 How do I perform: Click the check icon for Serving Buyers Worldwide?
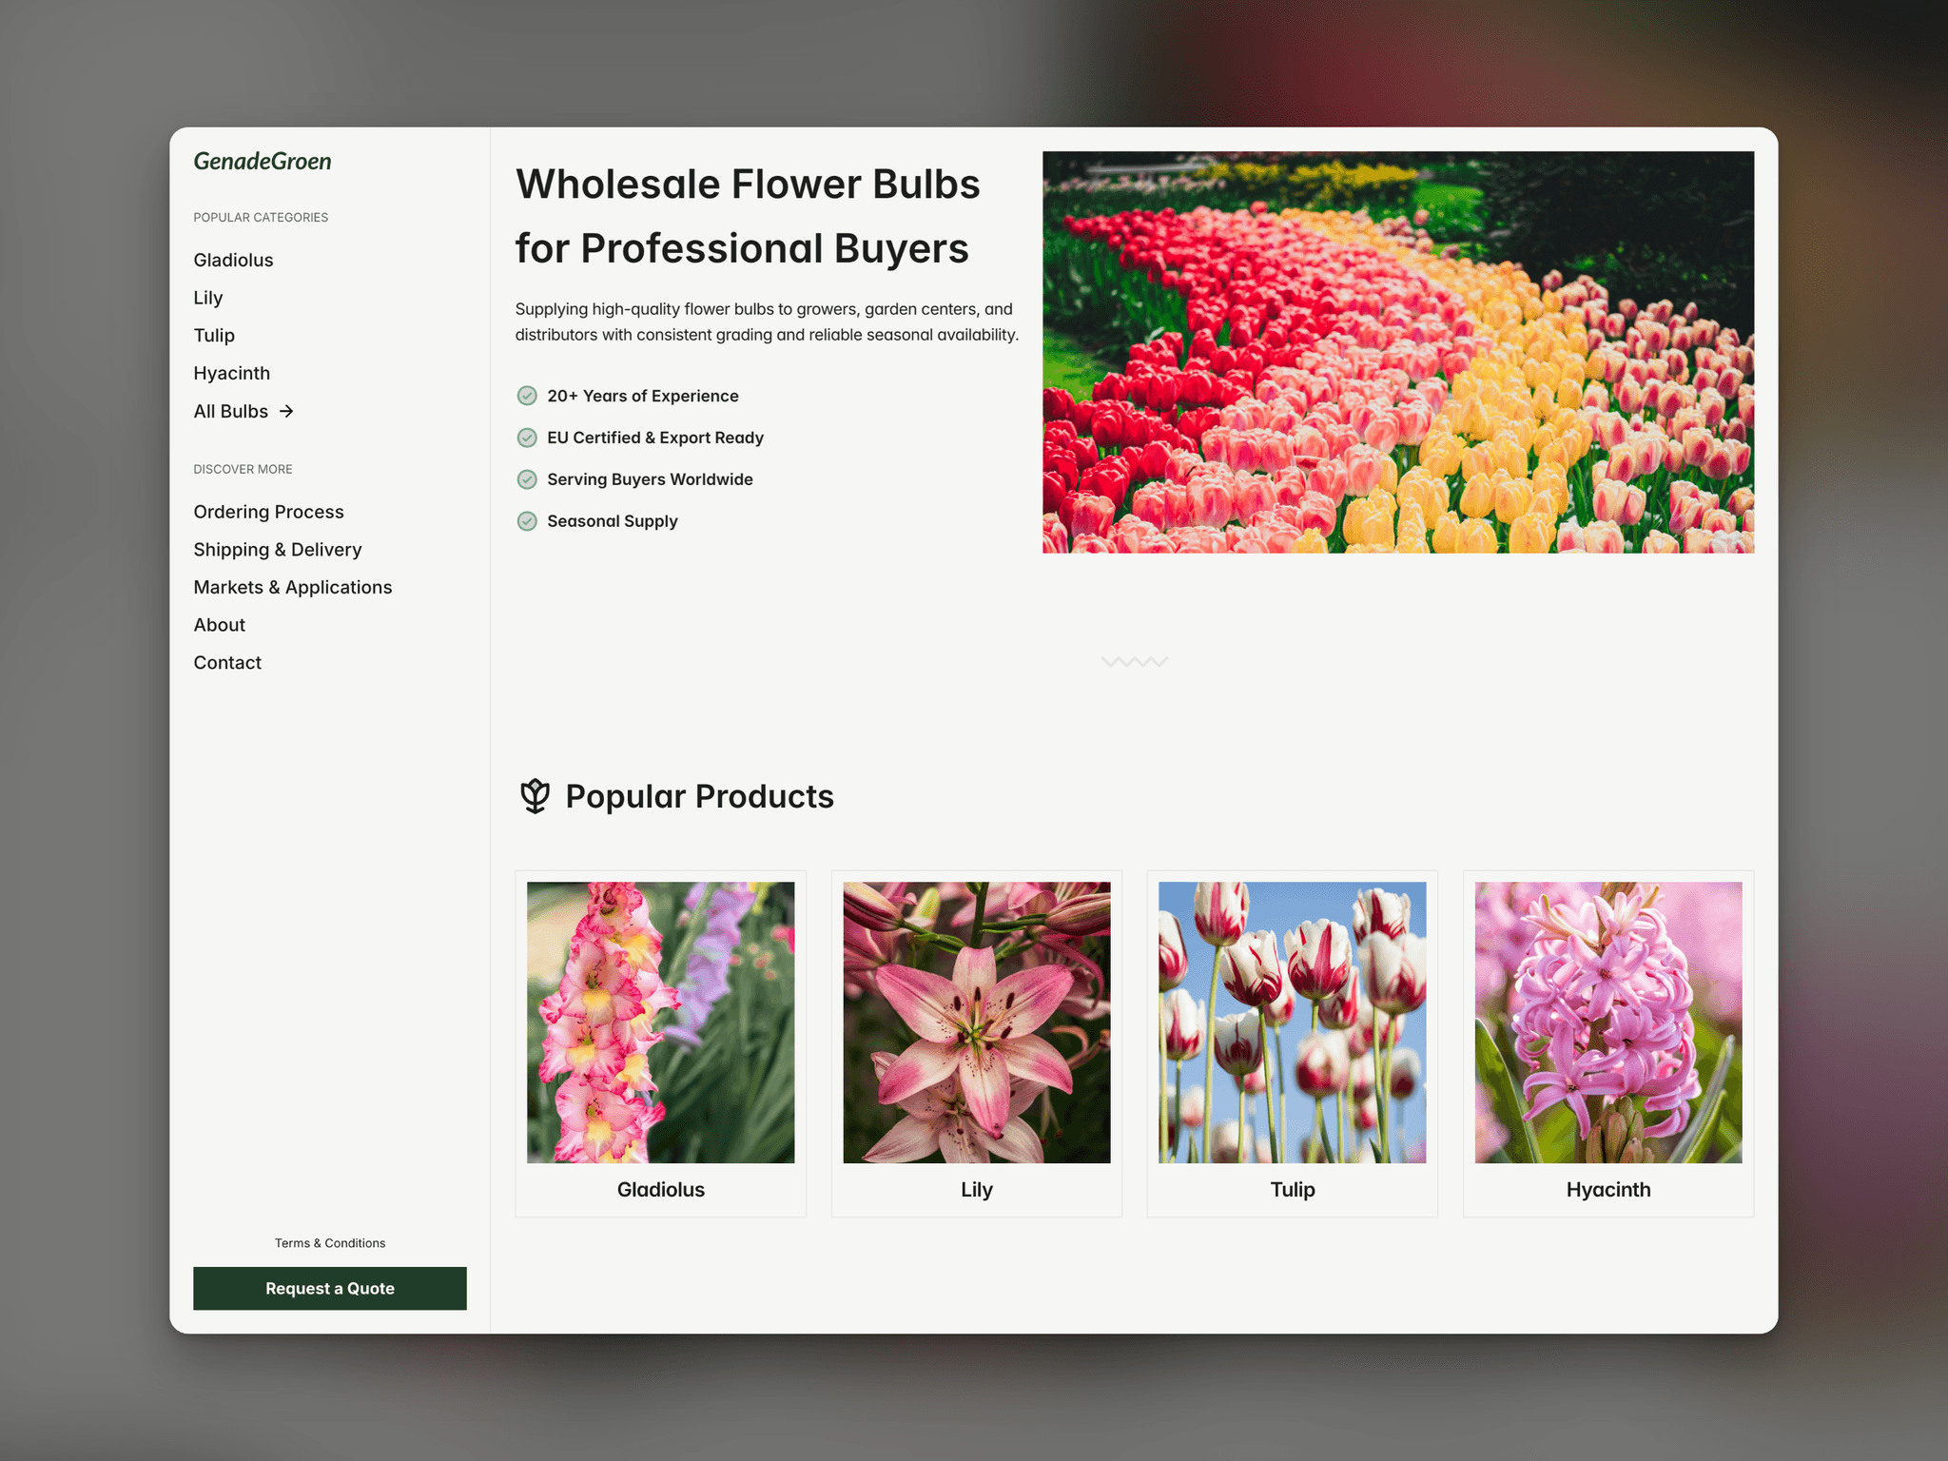tap(527, 479)
